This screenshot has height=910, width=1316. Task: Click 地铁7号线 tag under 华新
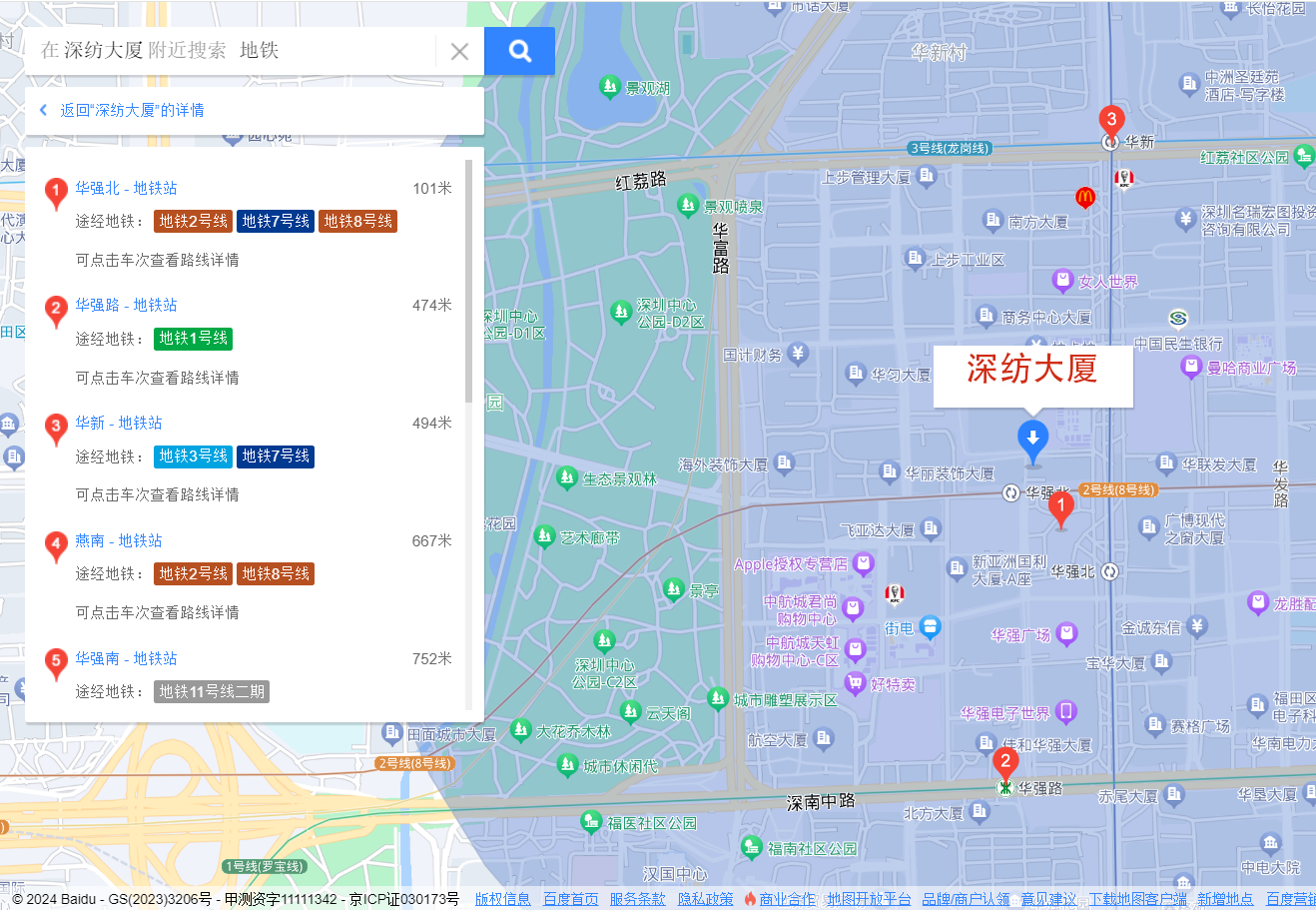click(x=276, y=456)
